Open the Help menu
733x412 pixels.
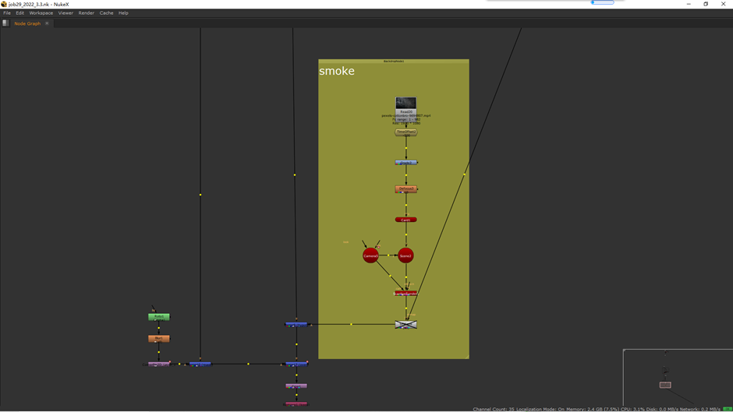tap(123, 13)
